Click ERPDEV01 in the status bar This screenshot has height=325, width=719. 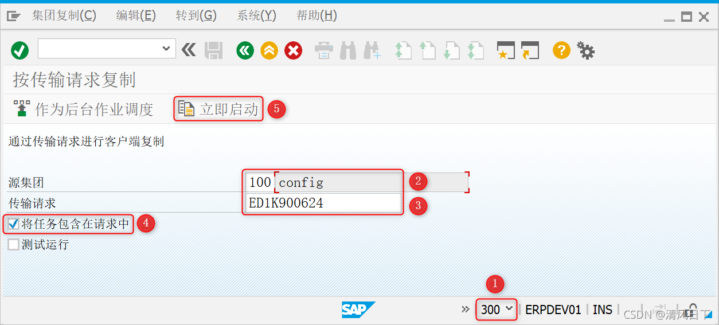click(x=553, y=310)
